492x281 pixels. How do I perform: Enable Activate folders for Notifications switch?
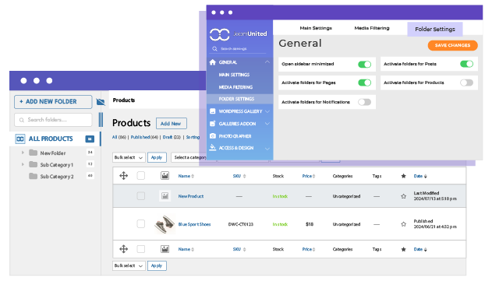pyautogui.click(x=365, y=102)
